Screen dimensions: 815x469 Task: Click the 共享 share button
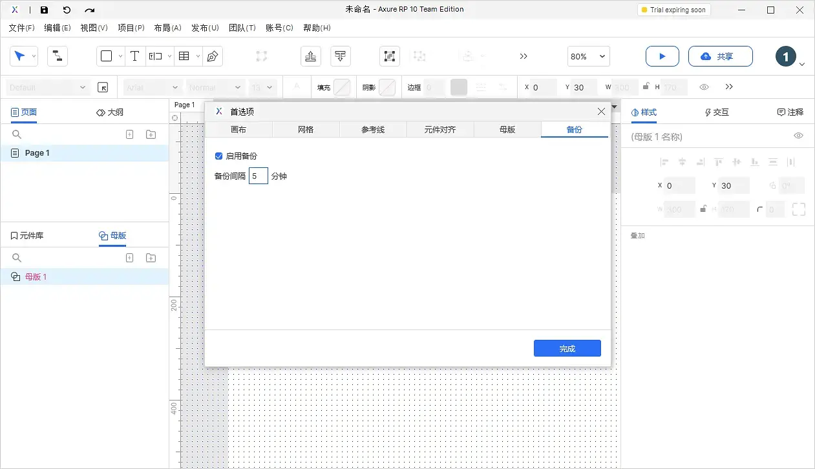[x=721, y=56]
